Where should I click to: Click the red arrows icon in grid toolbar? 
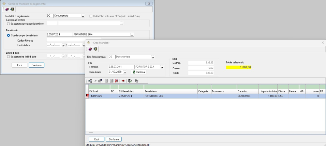[x=123, y=81]
